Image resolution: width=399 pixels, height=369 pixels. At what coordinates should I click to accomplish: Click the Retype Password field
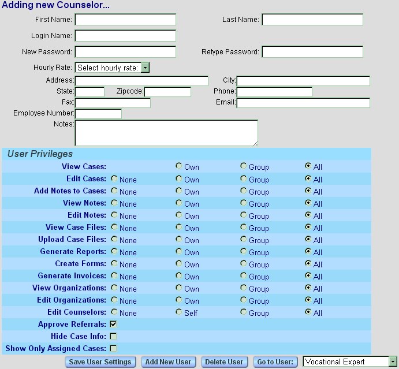click(x=312, y=52)
